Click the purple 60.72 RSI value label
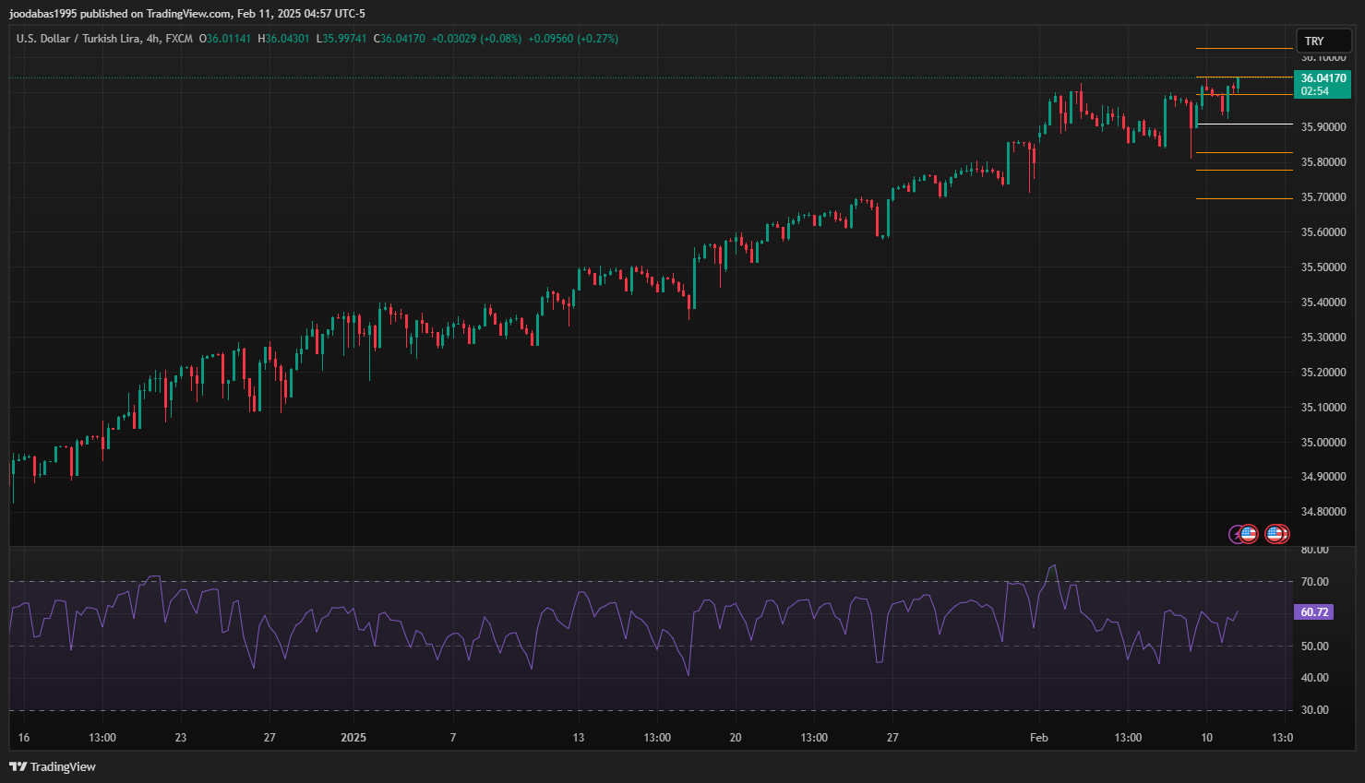1365x783 pixels. click(x=1314, y=612)
